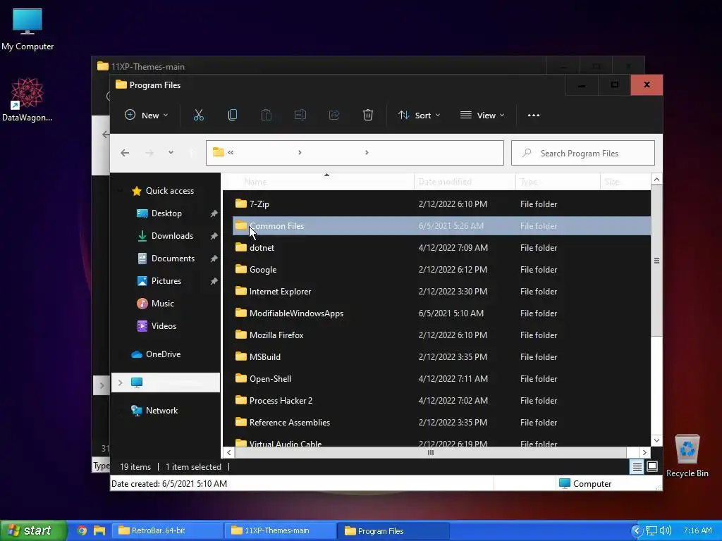
Task: Click the forward navigation arrow
Action: [149, 153]
